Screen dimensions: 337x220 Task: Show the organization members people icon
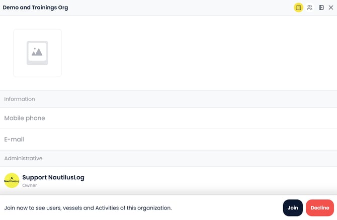(x=310, y=8)
